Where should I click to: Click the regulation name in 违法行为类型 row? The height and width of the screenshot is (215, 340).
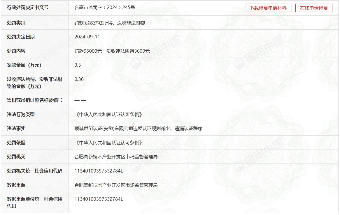tap(109, 114)
